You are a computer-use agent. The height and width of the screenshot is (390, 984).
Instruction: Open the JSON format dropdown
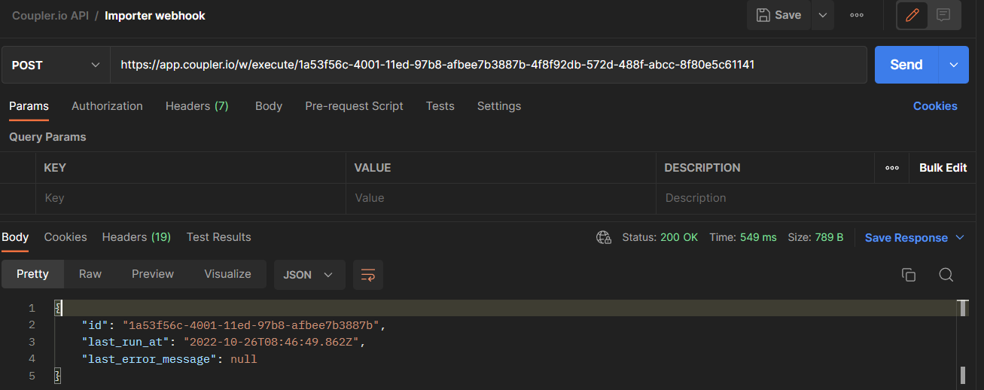(x=309, y=275)
